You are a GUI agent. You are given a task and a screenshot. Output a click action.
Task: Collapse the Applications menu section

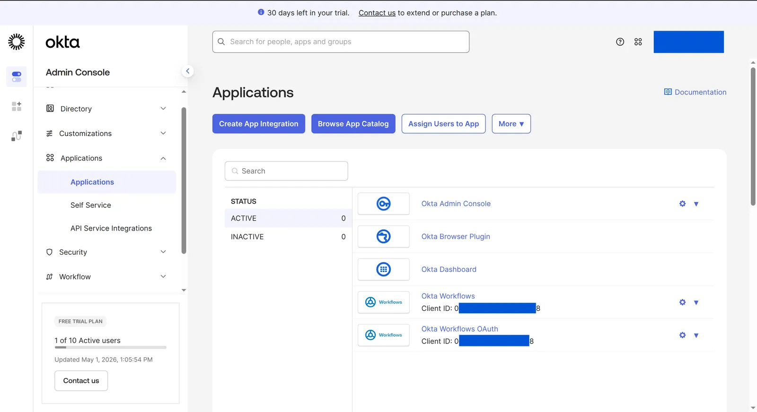106,158
